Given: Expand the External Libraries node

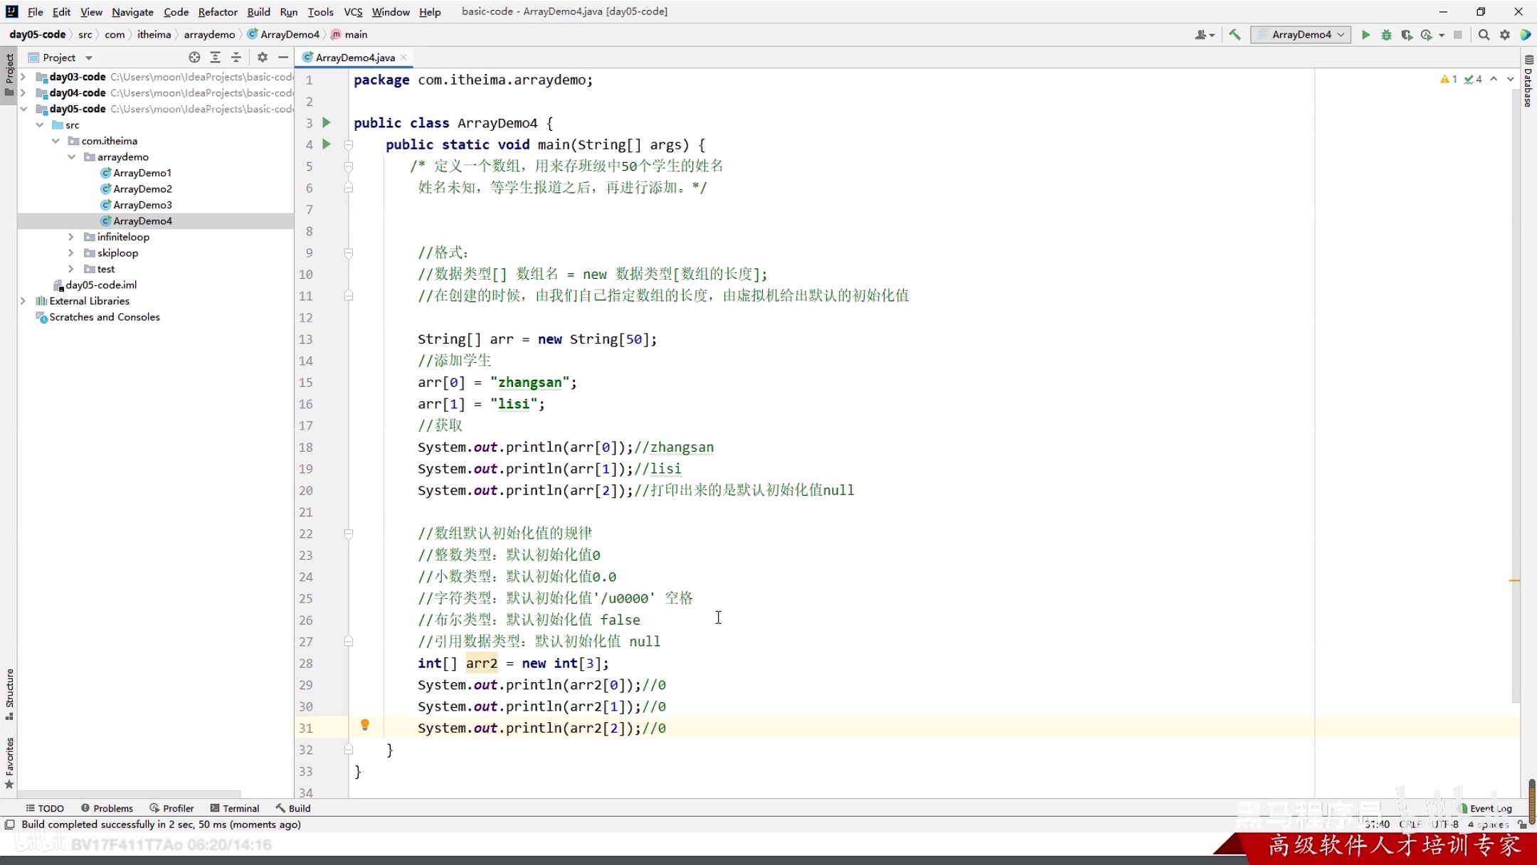Looking at the screenshot, I should (x=23, y=301).
